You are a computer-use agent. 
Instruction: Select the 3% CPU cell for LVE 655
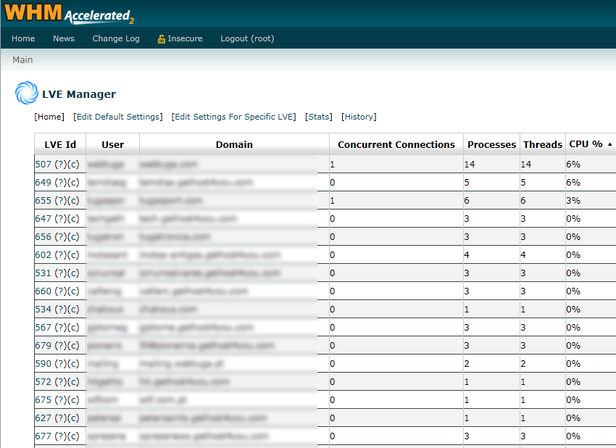coord(591,200)
